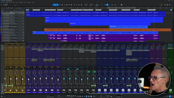Click the Harmony Vox bus icon
The image size is (174, 98).
point(111,90)
